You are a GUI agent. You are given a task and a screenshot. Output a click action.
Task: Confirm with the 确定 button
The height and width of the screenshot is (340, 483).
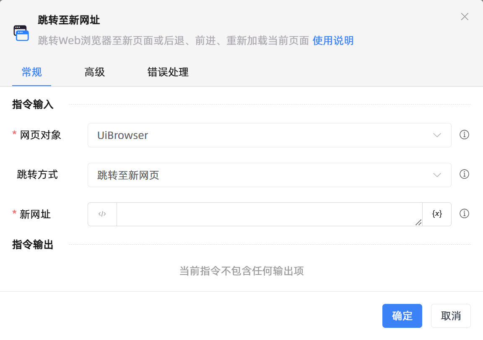tap(402, 316)
